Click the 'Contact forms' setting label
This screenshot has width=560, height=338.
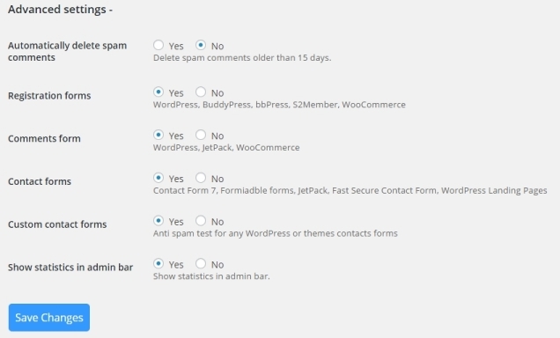pos(40,181)
